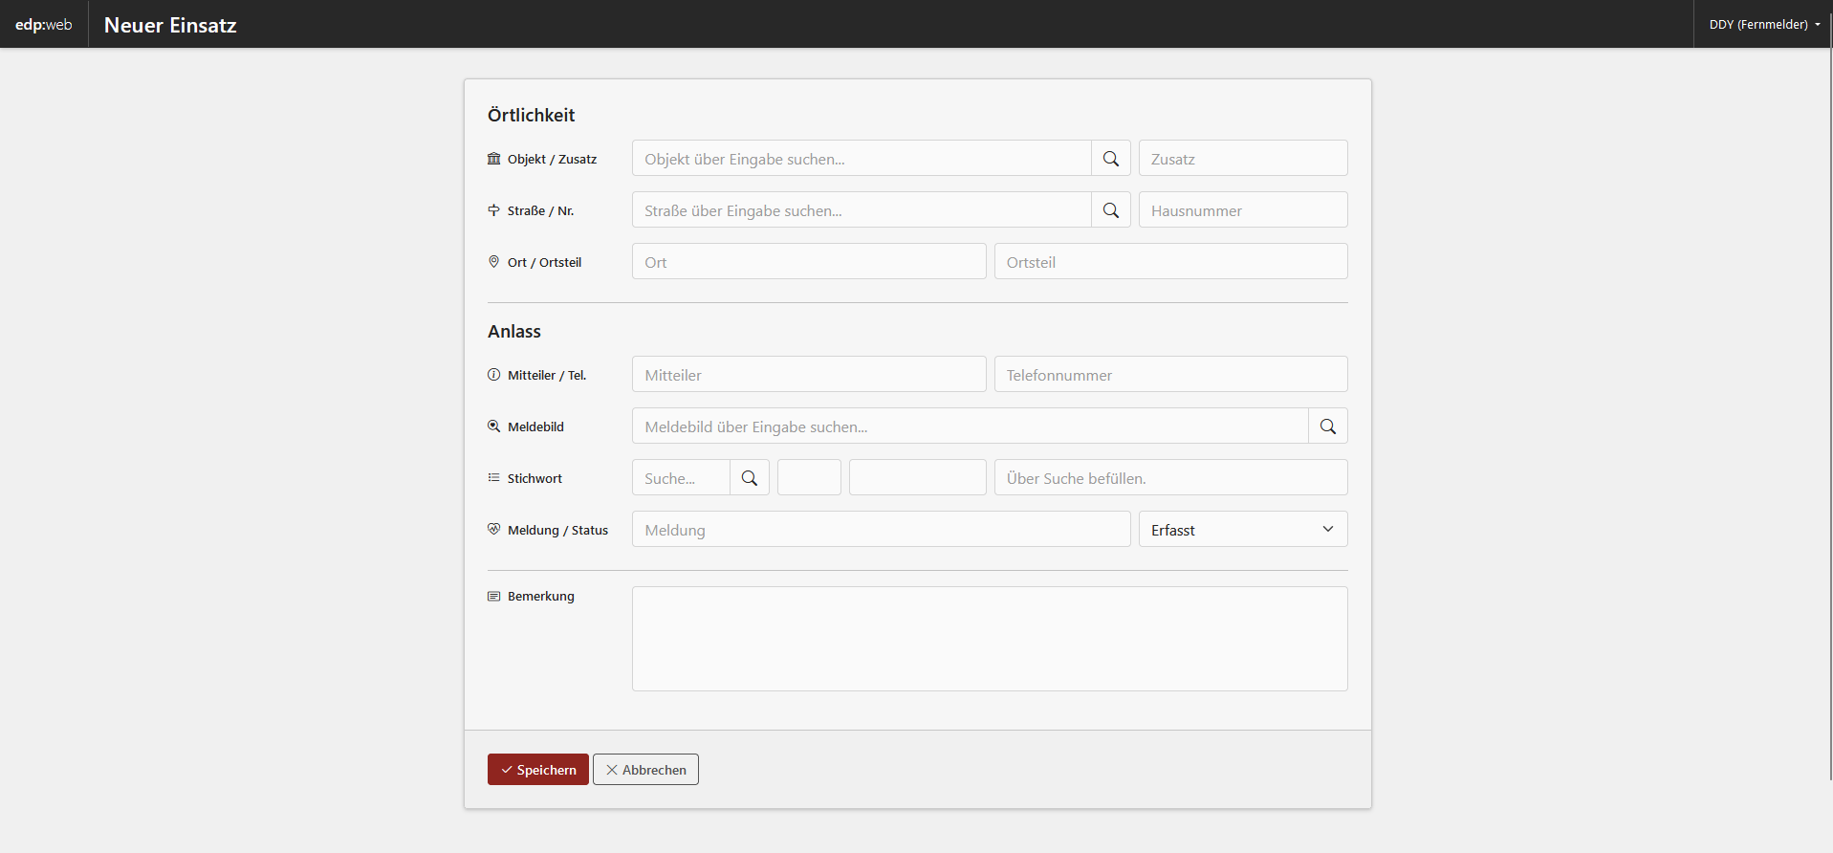Click the Stichwort search magnifier icon
Image resolution: width=1833 pixels, height=853 pixels.
click(749, 478)
